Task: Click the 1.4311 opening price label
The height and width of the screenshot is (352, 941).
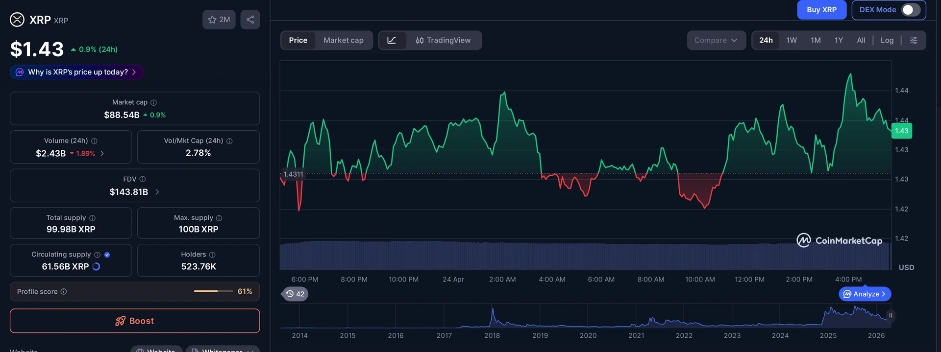Action: (293, 174)
